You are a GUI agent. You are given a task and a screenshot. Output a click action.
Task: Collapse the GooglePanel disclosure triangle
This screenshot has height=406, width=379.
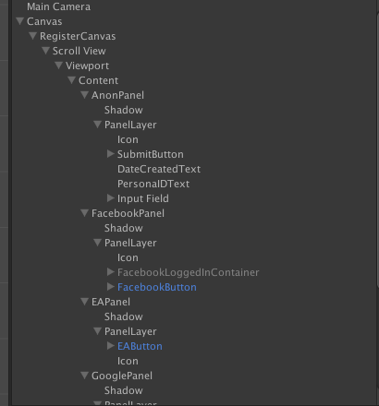click(x=85, y=376)
